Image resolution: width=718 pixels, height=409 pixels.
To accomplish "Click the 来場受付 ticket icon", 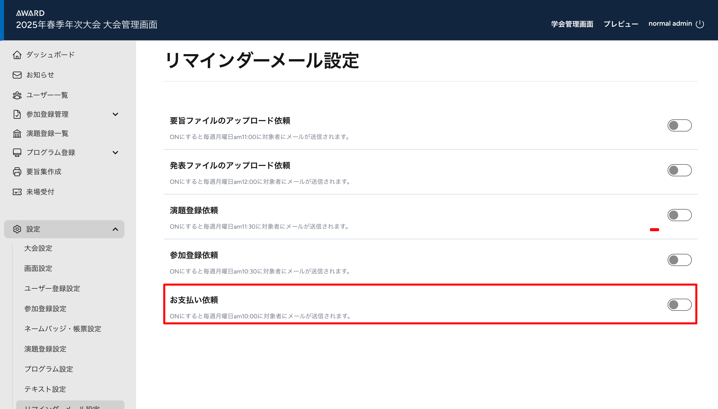I will (17, 192).
